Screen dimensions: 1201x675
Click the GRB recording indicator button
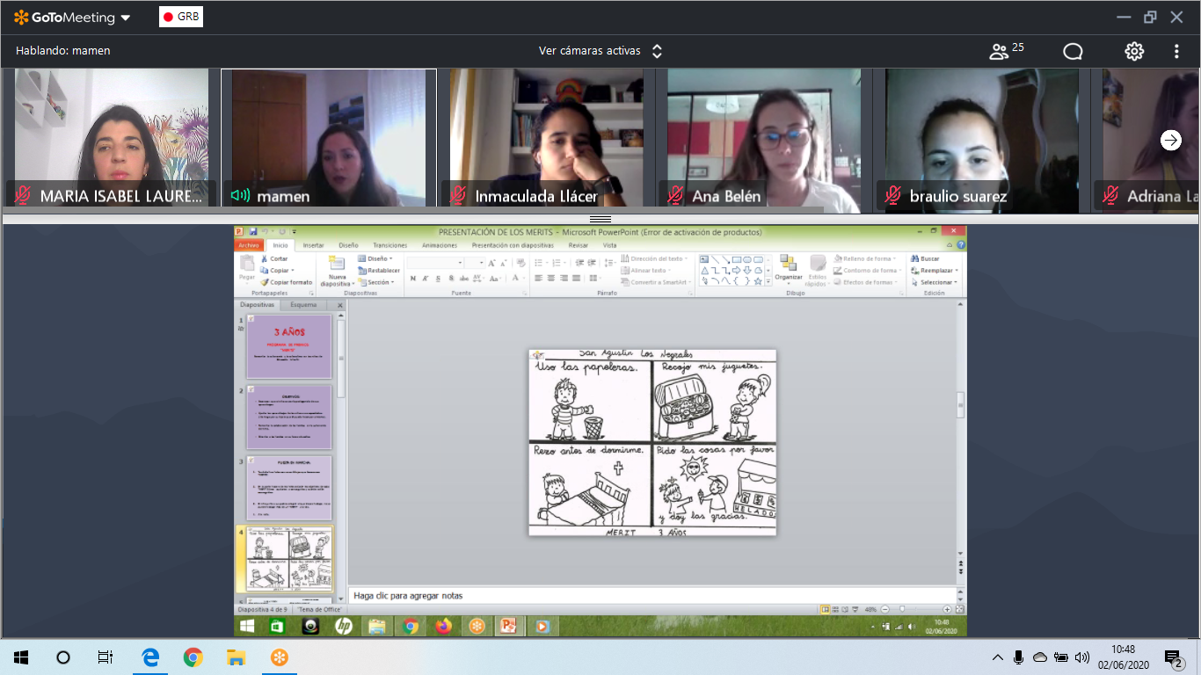[181, 17]
